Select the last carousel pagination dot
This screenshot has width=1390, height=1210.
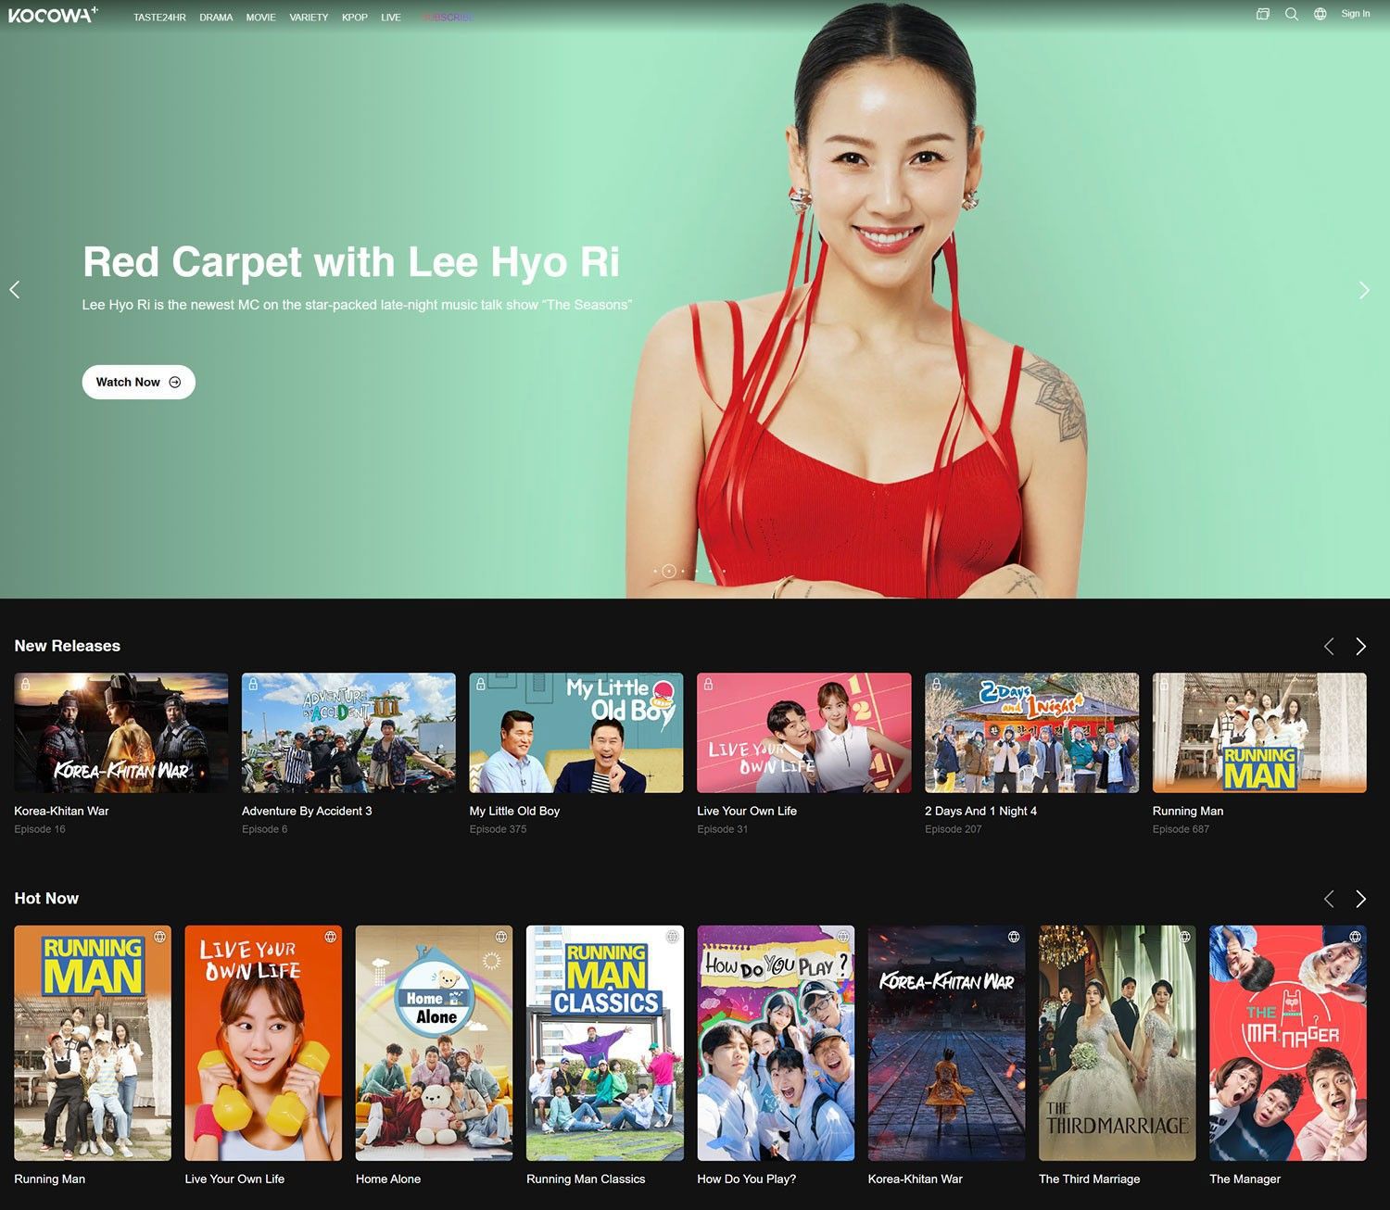(x=724, y=571)
